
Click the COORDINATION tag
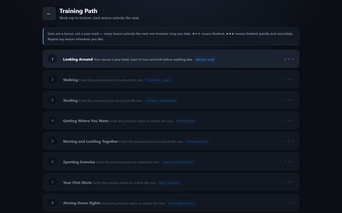(197, 142)
